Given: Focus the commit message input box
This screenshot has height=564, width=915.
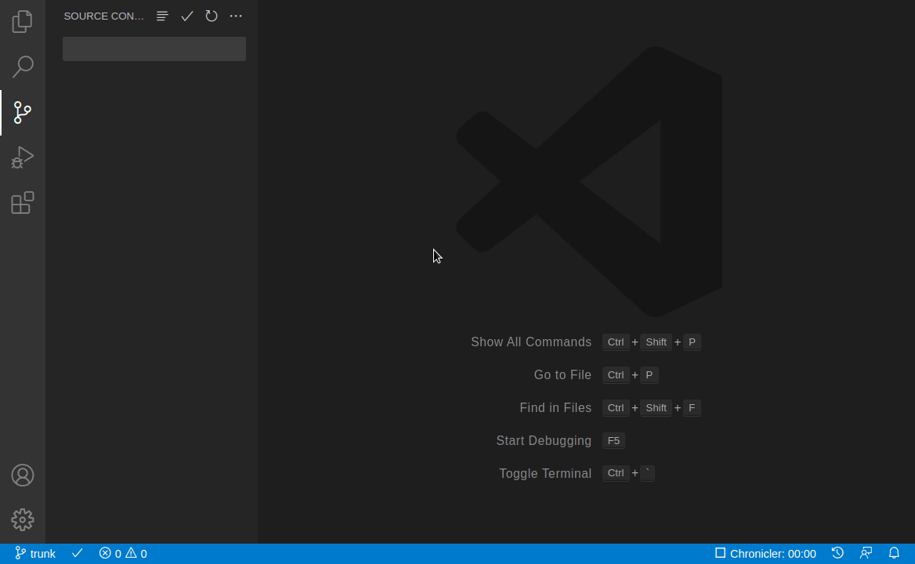Looking at the screenshot, I should [154, 49].
